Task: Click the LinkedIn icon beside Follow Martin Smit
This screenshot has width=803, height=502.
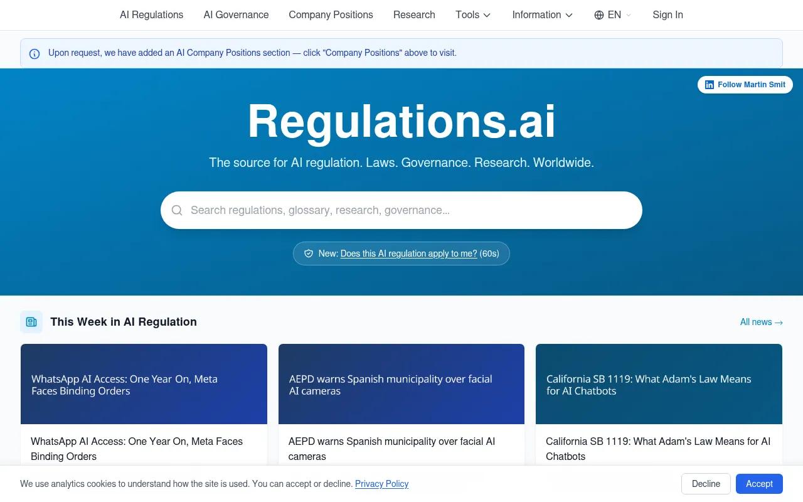Action: click(710, 85)
